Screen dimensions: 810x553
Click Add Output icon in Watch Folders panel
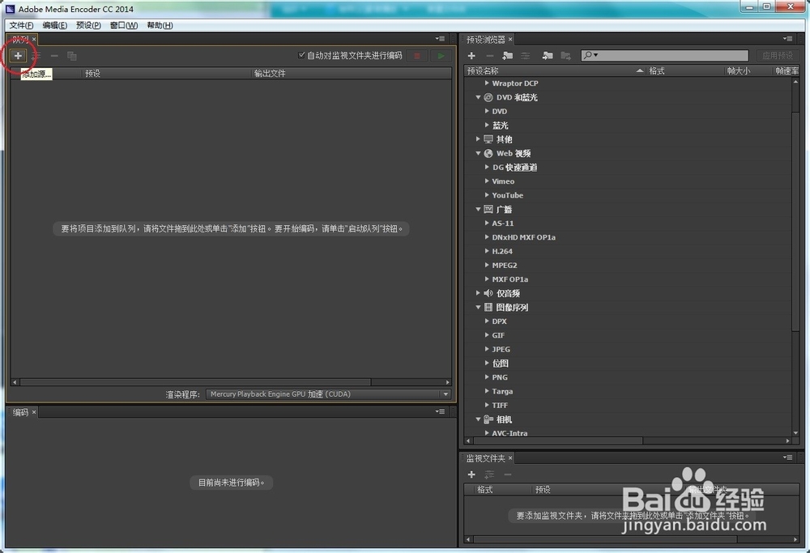[x=489, y=474]
